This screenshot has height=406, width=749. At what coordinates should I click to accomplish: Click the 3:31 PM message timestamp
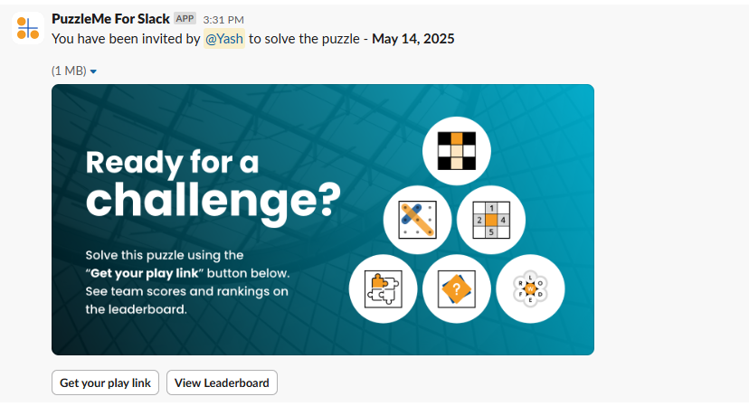(x=223, y=20)
